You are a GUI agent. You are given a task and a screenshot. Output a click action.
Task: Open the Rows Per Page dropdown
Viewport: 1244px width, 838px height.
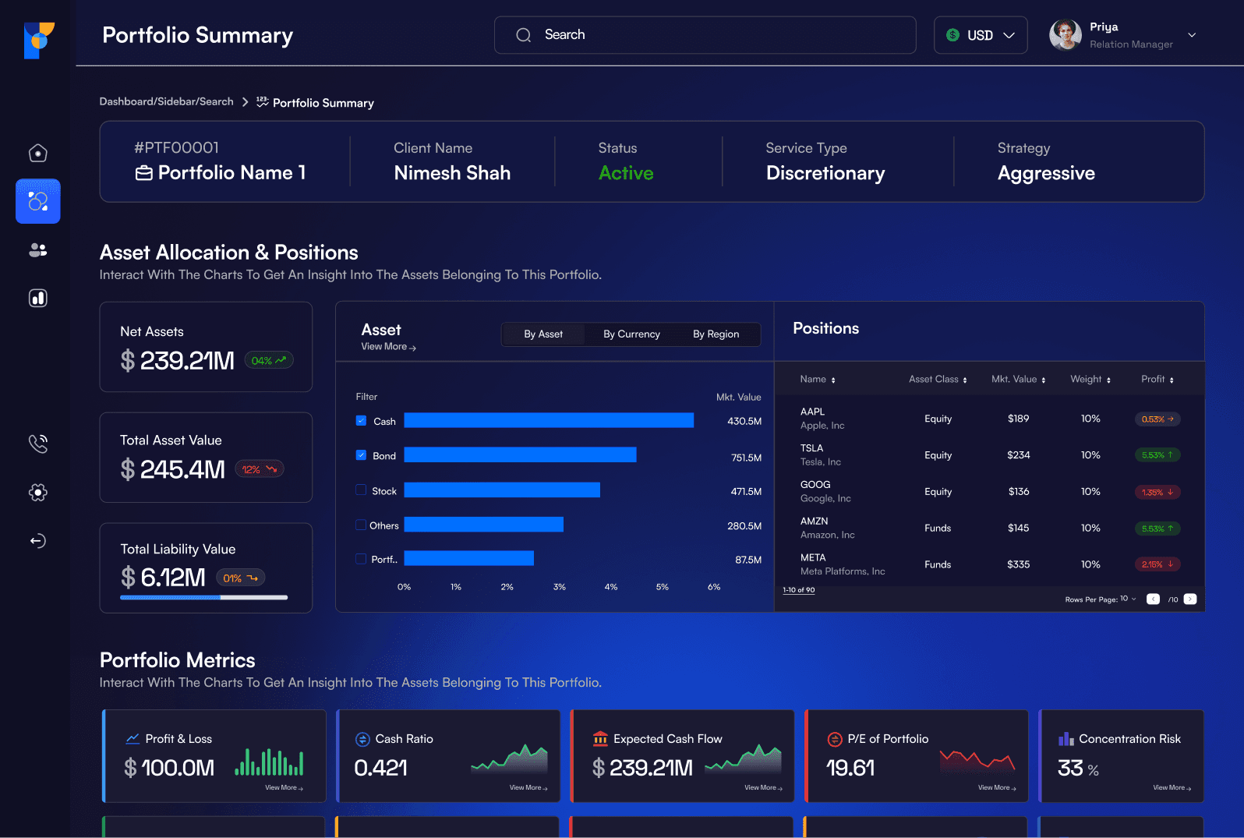pyautogui.click(x=1127, y=599)
